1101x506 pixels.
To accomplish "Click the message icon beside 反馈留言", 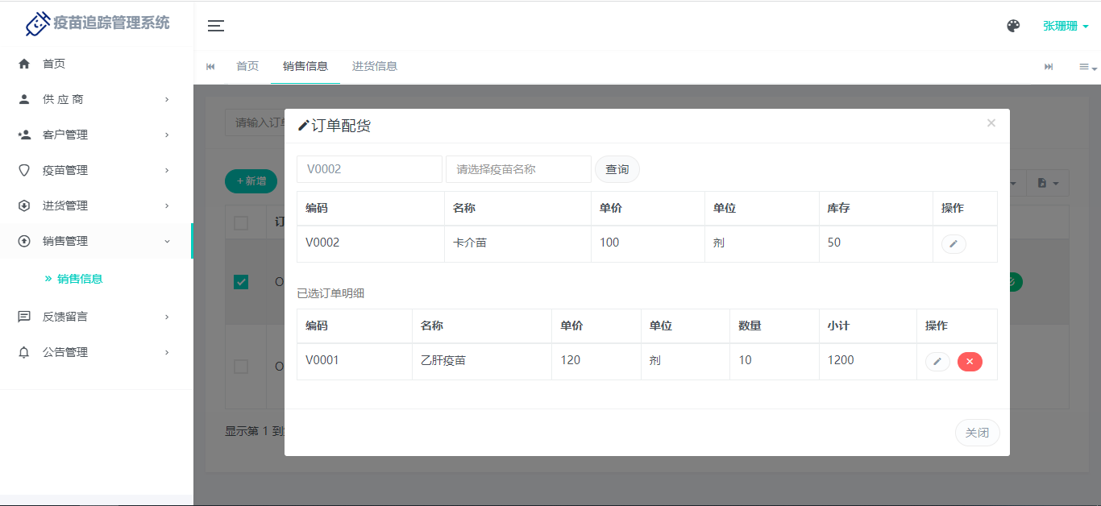I will click(x=24, y=317).
